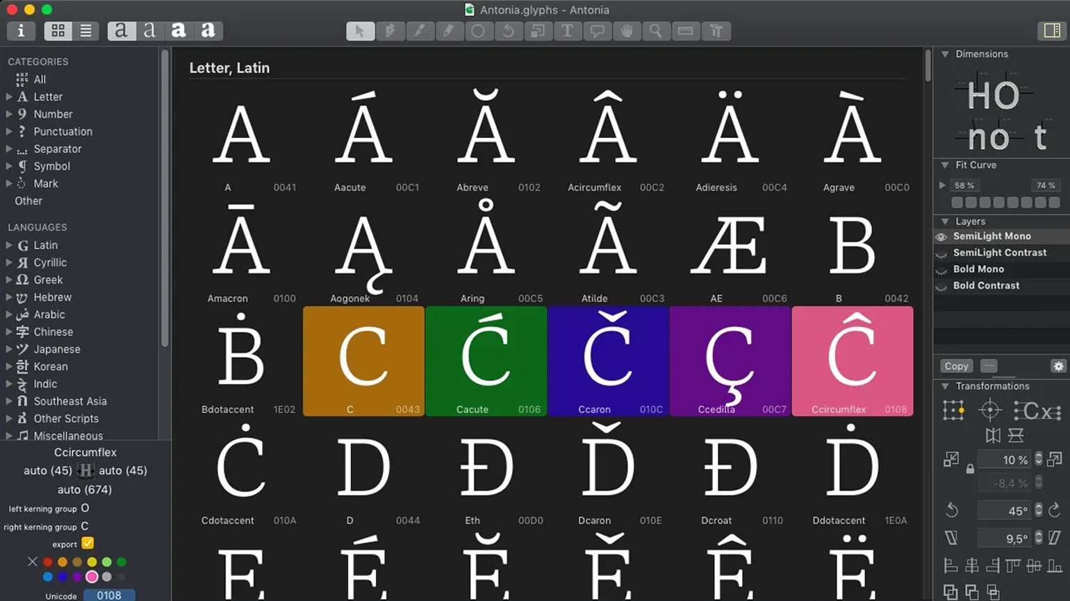Choose the purple glyph color swatch
This screenshot has width=1070, height=601.
tap(77, 577)
